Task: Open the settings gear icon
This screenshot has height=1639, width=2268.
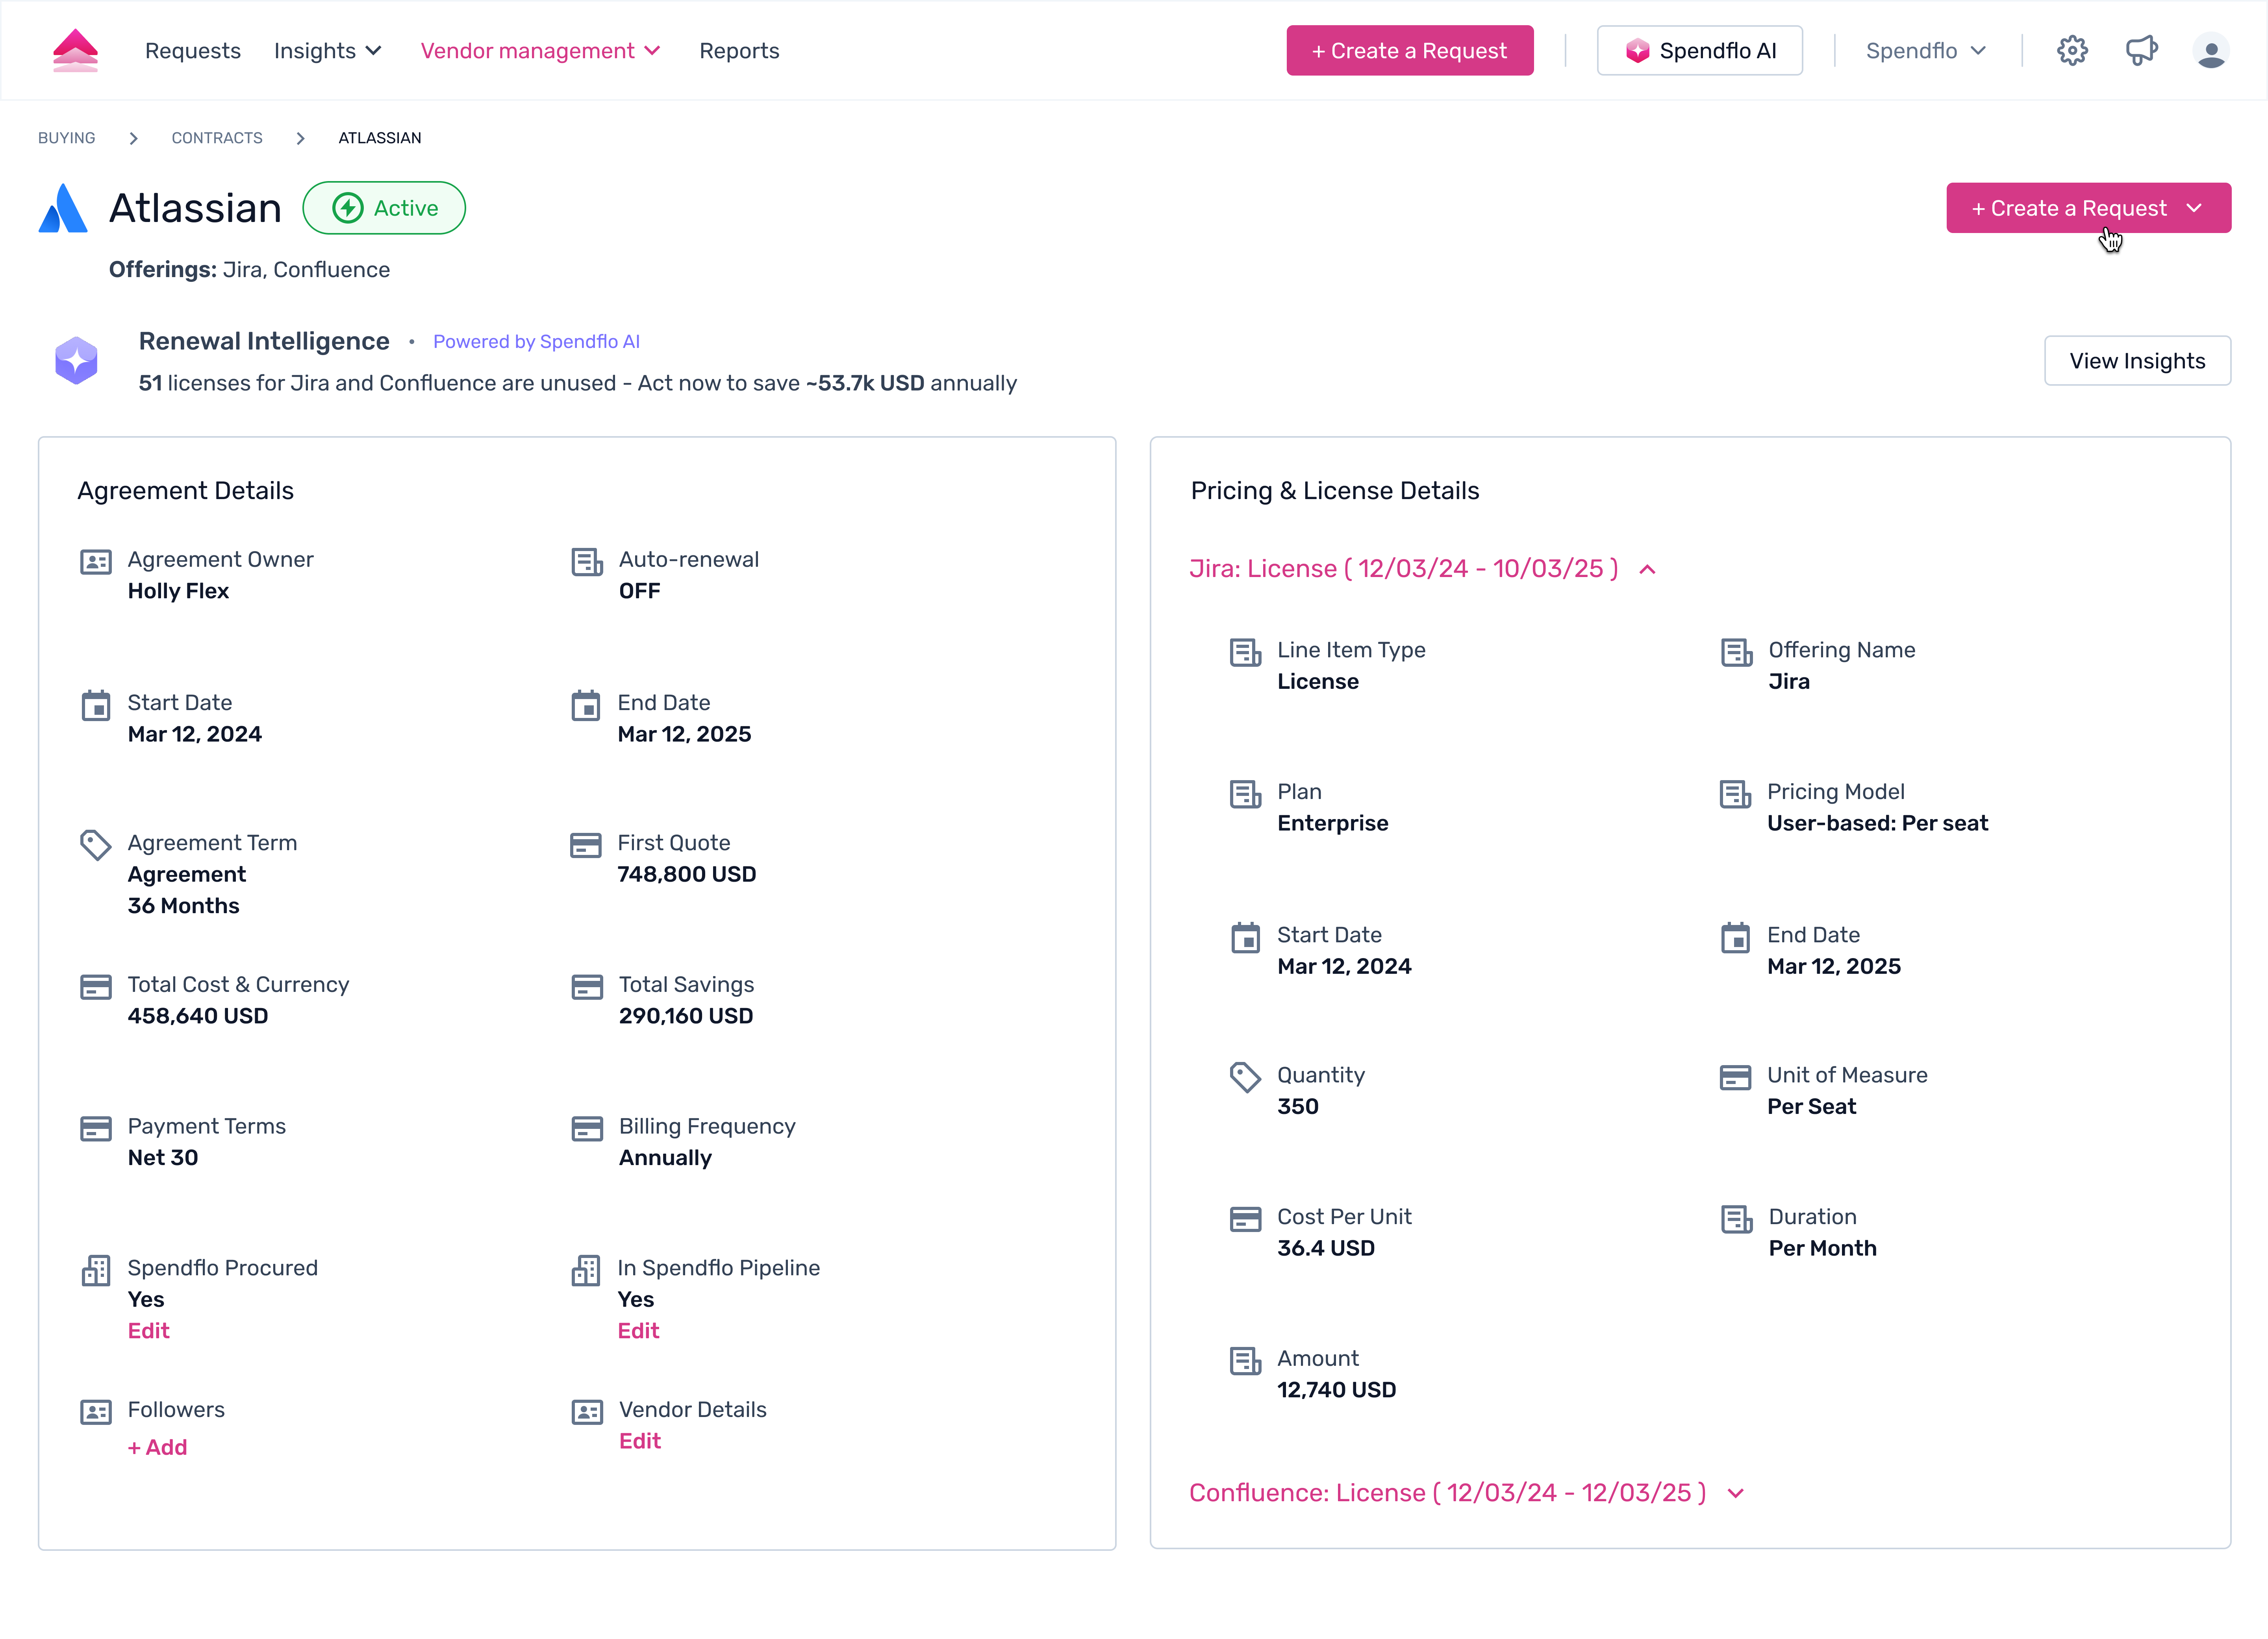Action: click(2072, 50)
